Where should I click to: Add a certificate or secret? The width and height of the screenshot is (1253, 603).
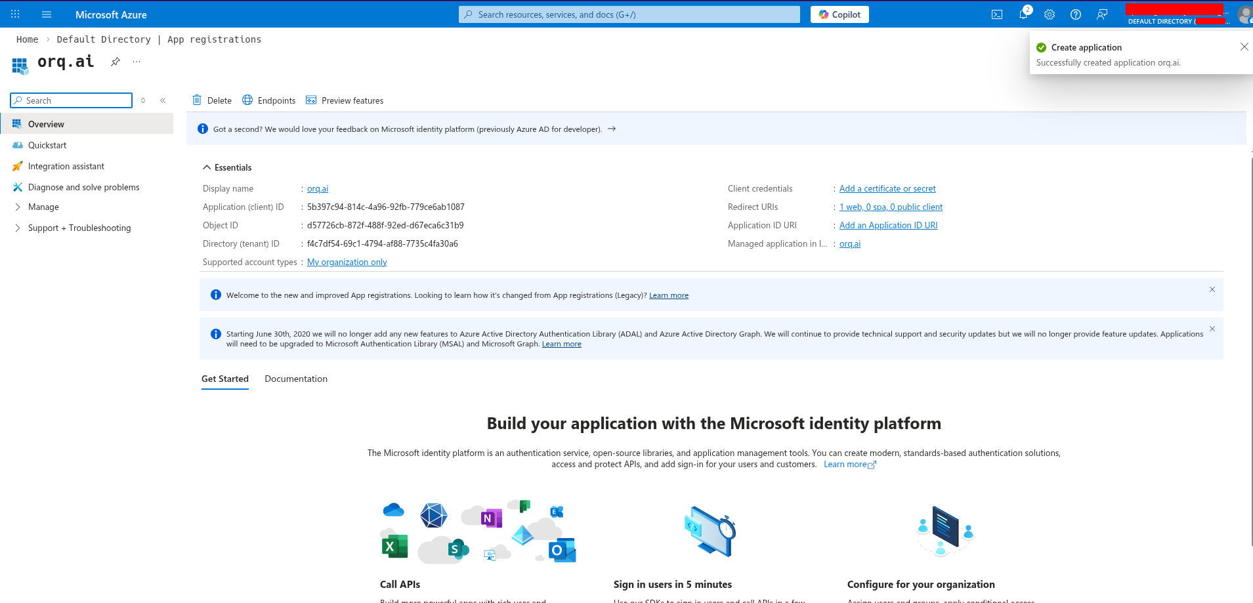coord(887,188)
